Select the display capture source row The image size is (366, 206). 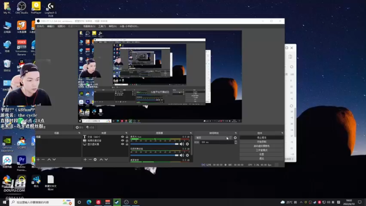[x=106, y=144]
